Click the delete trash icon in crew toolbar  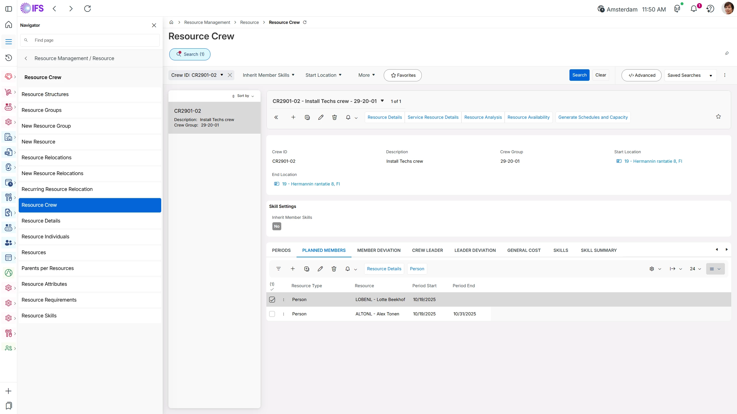pos(334,117)
